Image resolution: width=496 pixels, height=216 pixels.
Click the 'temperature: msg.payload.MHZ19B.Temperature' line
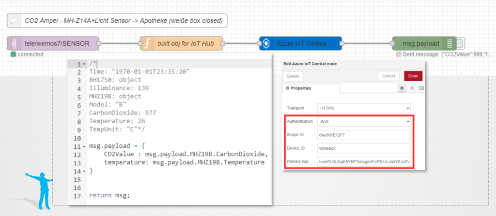pyautogui.click(x=184, y=163)
